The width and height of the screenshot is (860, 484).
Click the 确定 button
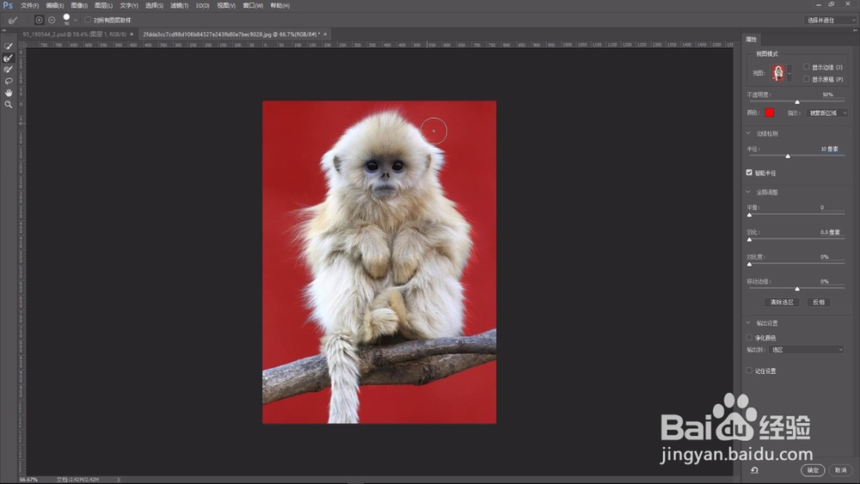[x=813, y=469]
